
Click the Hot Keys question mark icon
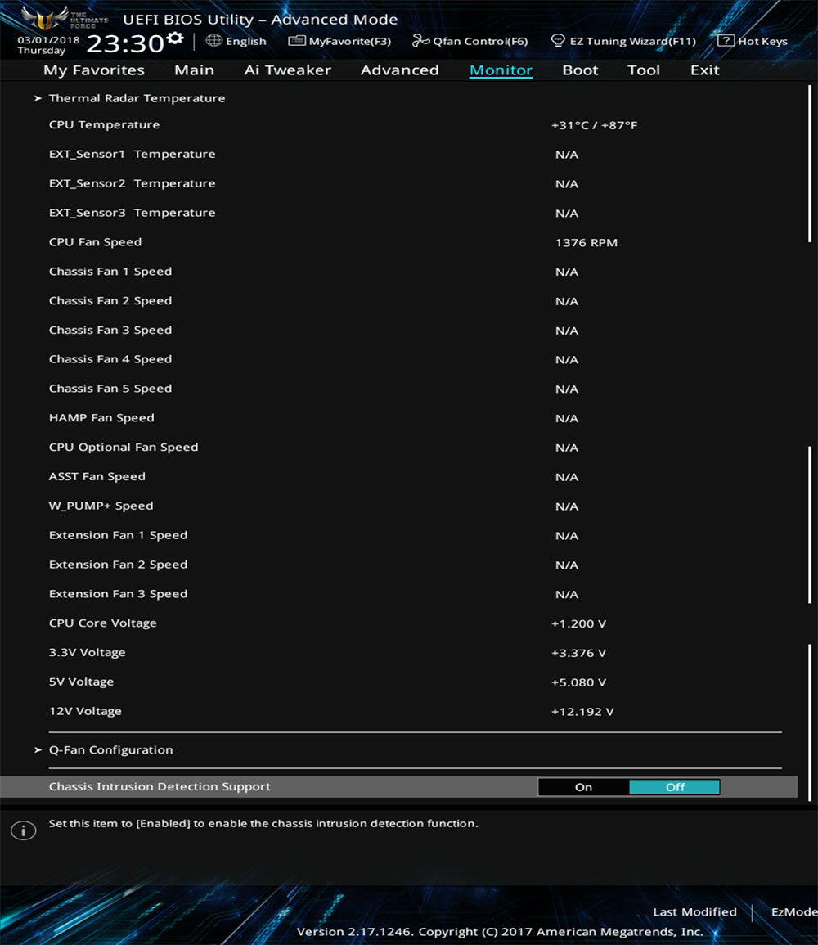pyautogui.click(x=726, y=40)
